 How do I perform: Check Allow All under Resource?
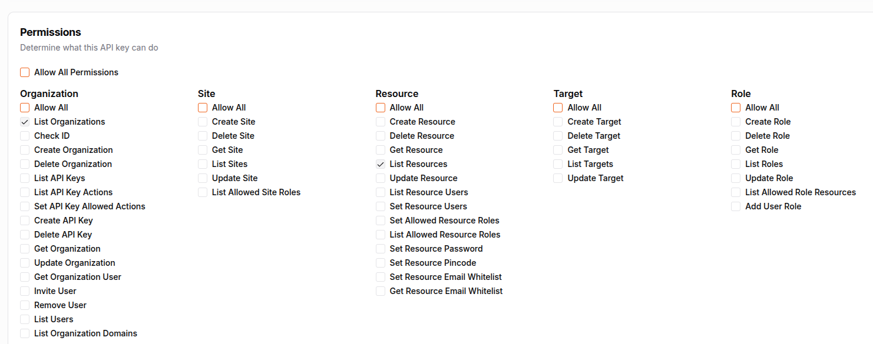click(381, 108)
